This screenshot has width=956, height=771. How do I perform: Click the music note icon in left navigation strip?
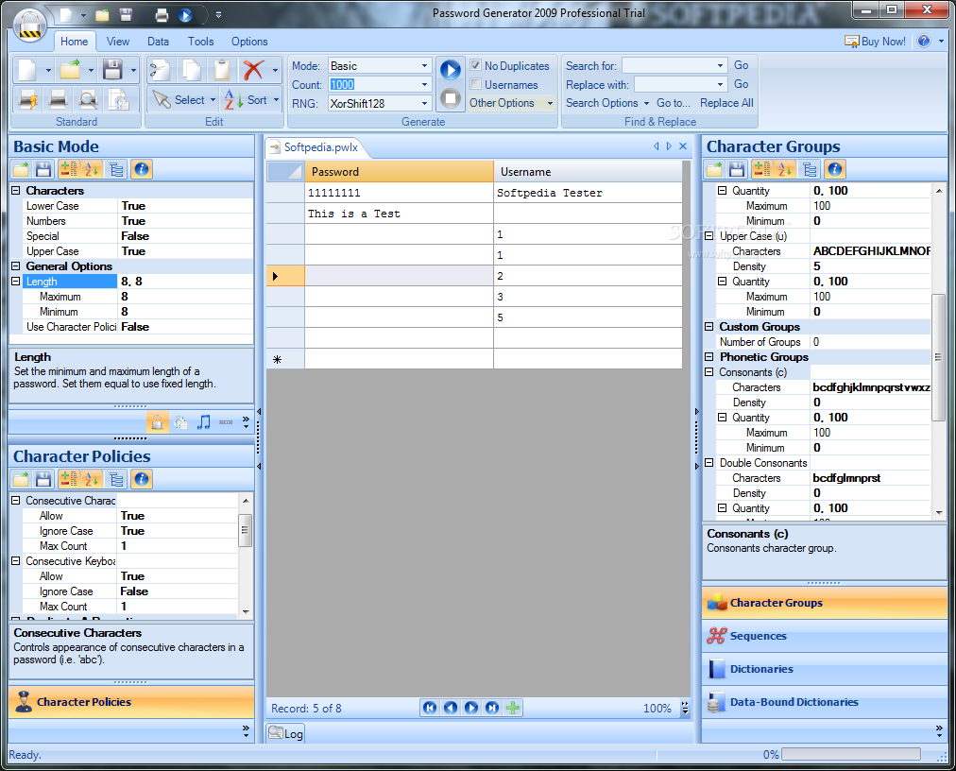204,422
